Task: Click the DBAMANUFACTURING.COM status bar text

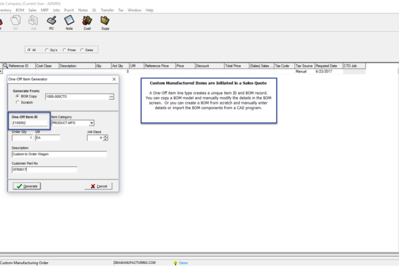Action: (x=134, y=263)
